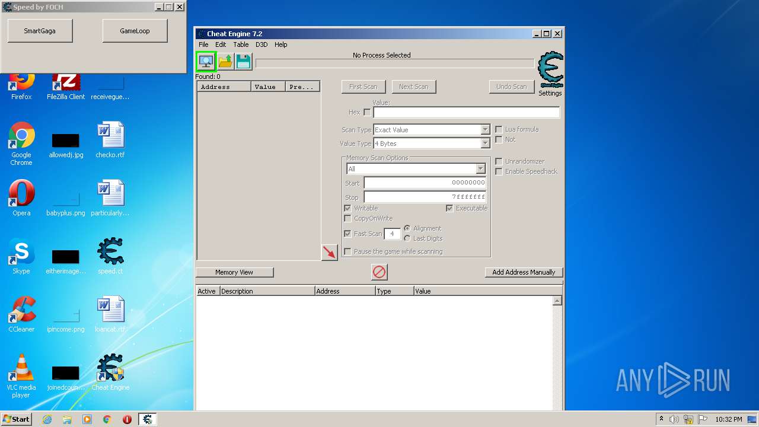The image size is (759, 427).
Task: Click Chrome icon in taskbar
Action: tap(107, 419)
